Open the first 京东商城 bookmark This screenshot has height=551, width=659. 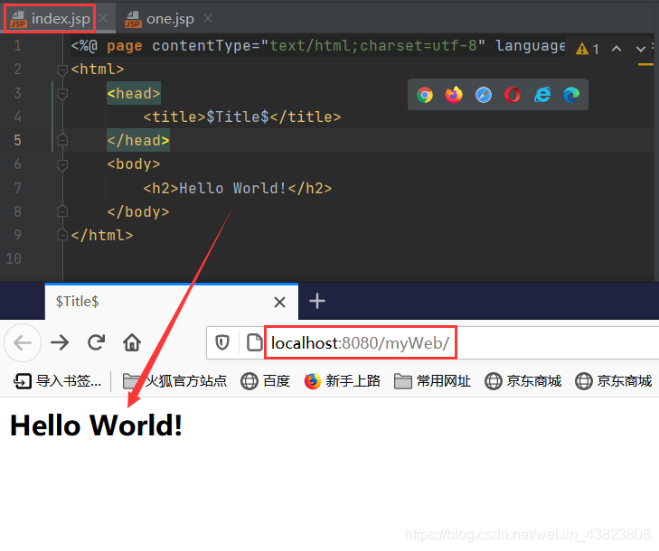point(523,381)
